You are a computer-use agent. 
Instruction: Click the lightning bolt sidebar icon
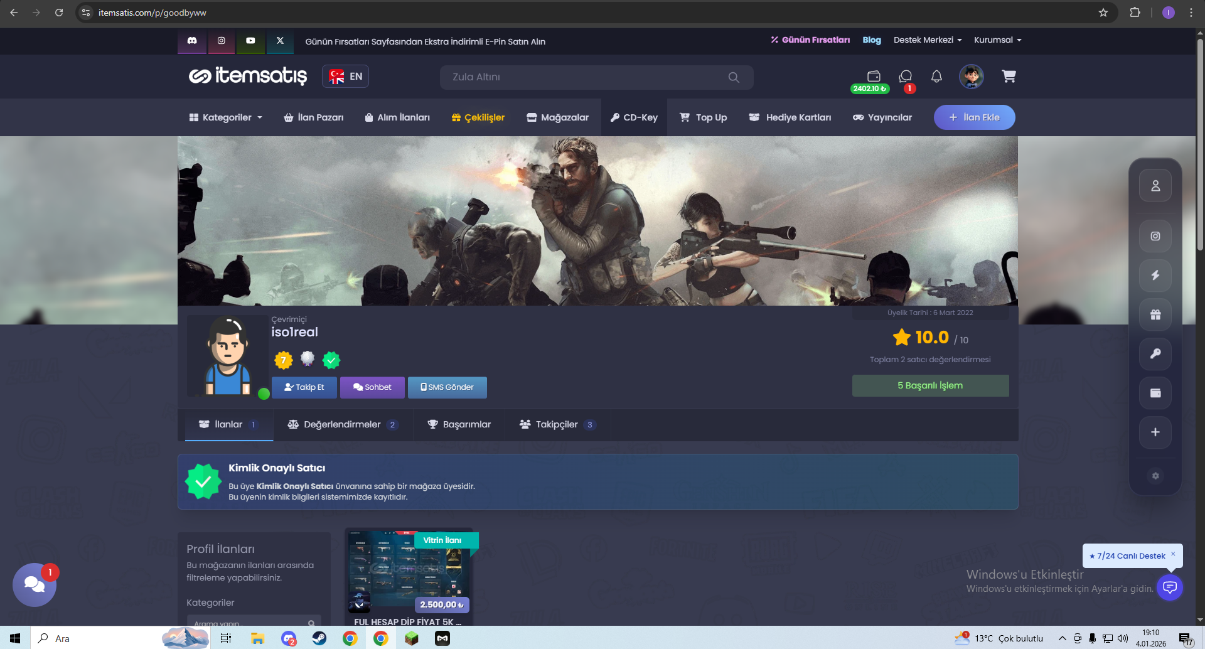click(1155, 276)
